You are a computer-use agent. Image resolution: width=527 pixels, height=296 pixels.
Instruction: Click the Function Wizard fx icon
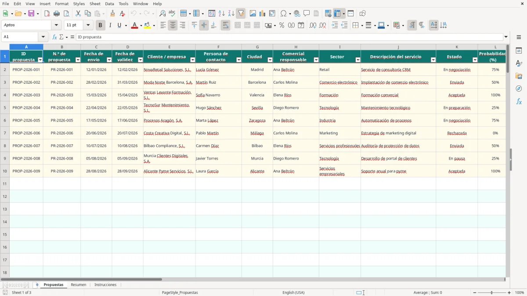tap(55, 37)
